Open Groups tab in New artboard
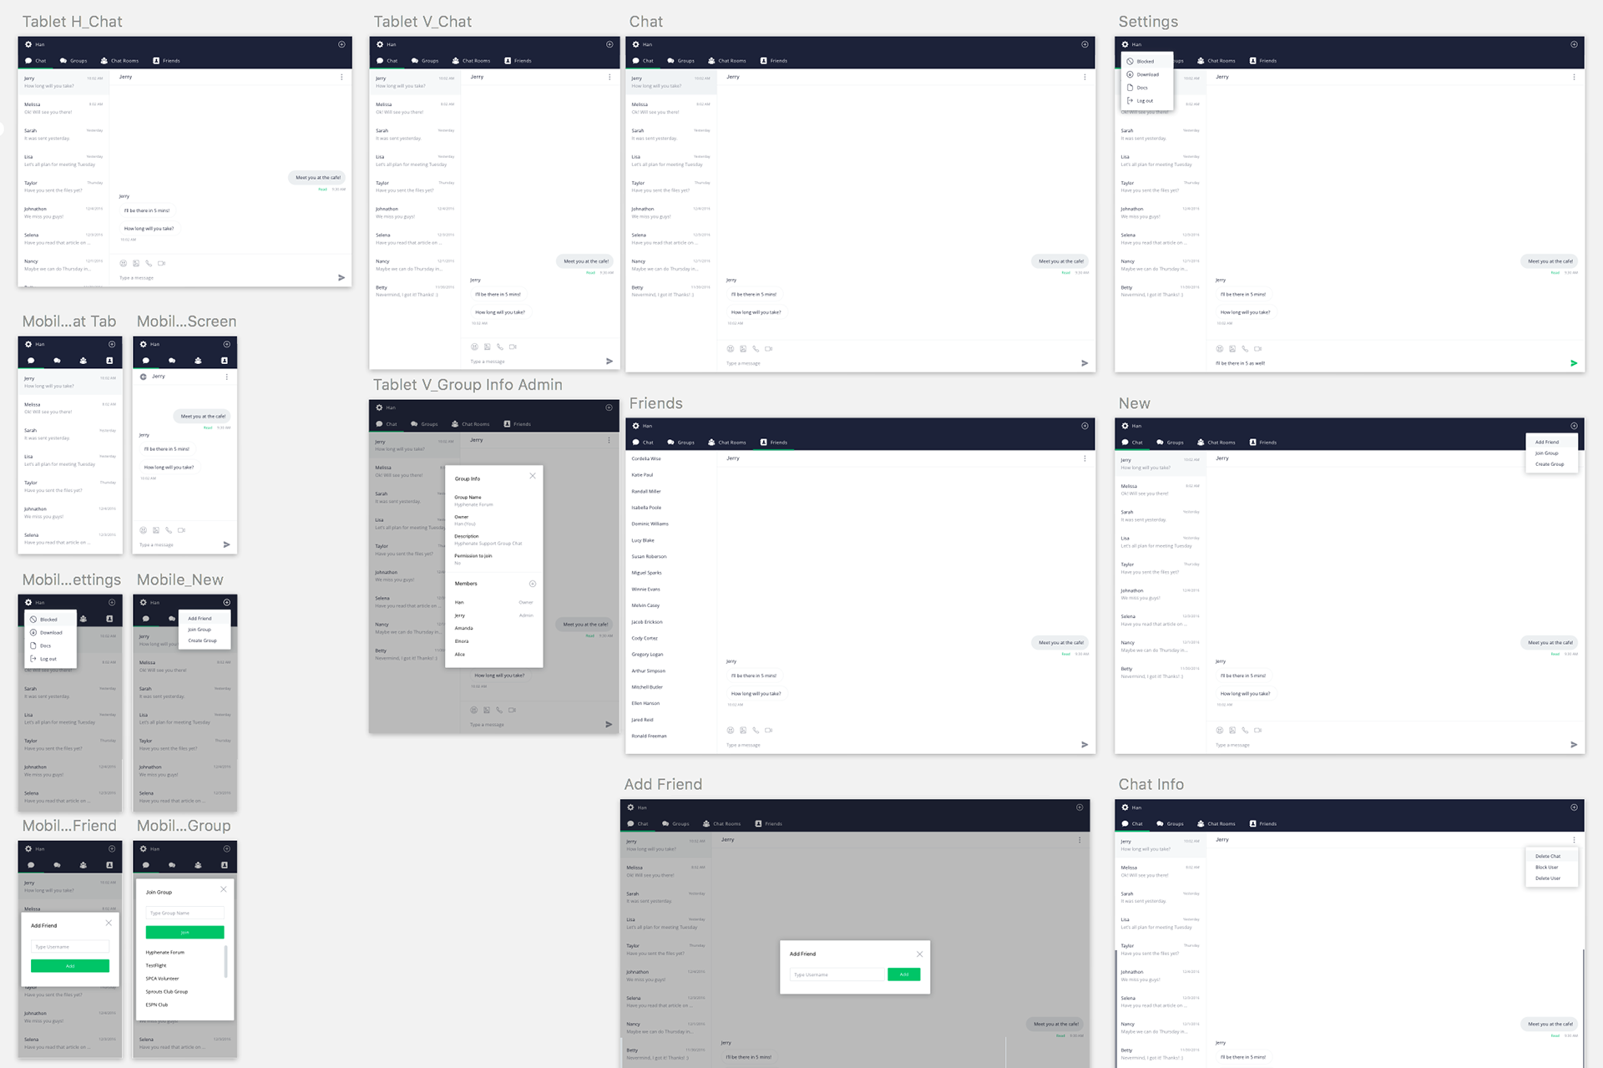This screenshot has width=1603, height=1068. (x=1171, y=443)
